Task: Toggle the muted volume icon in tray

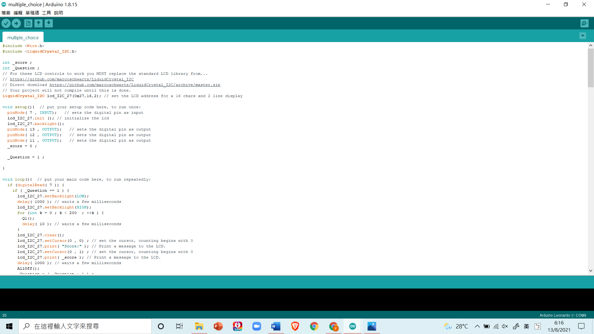Action: [x=505, y=326]
